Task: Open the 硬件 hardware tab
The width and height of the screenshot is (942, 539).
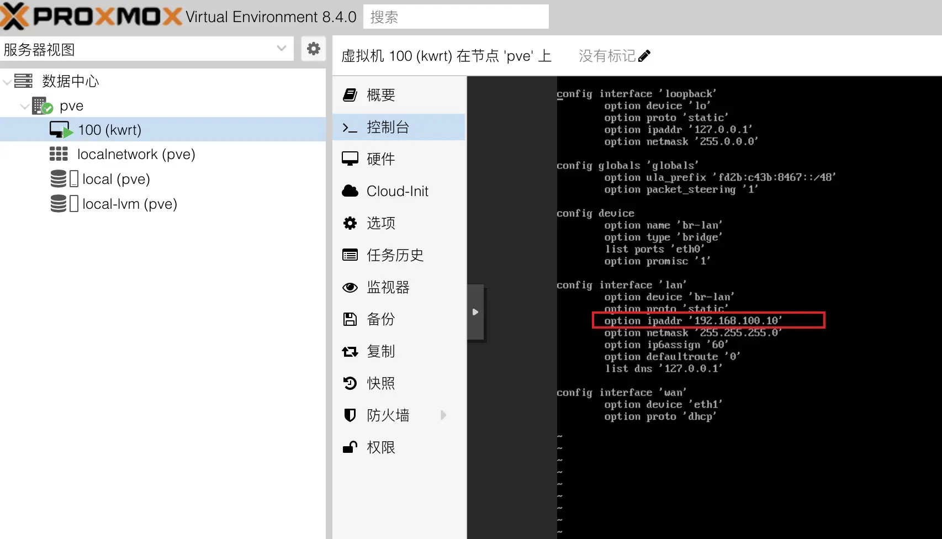Action: click(x=399, y=159)
